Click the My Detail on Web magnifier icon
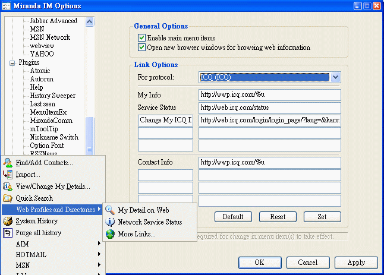The height and width of the screenshot is (275, 384). (110, 210)
